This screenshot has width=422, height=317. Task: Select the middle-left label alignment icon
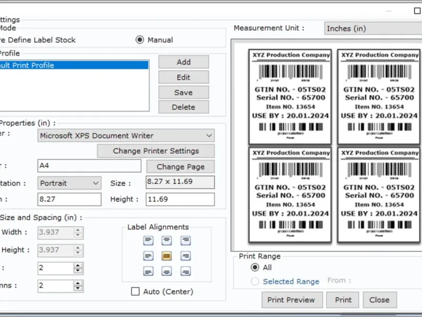(x=148, y=256)
